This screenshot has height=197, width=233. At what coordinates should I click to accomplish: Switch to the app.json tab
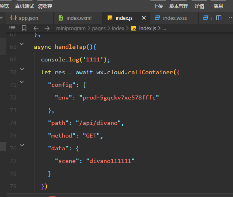(24, 18)
